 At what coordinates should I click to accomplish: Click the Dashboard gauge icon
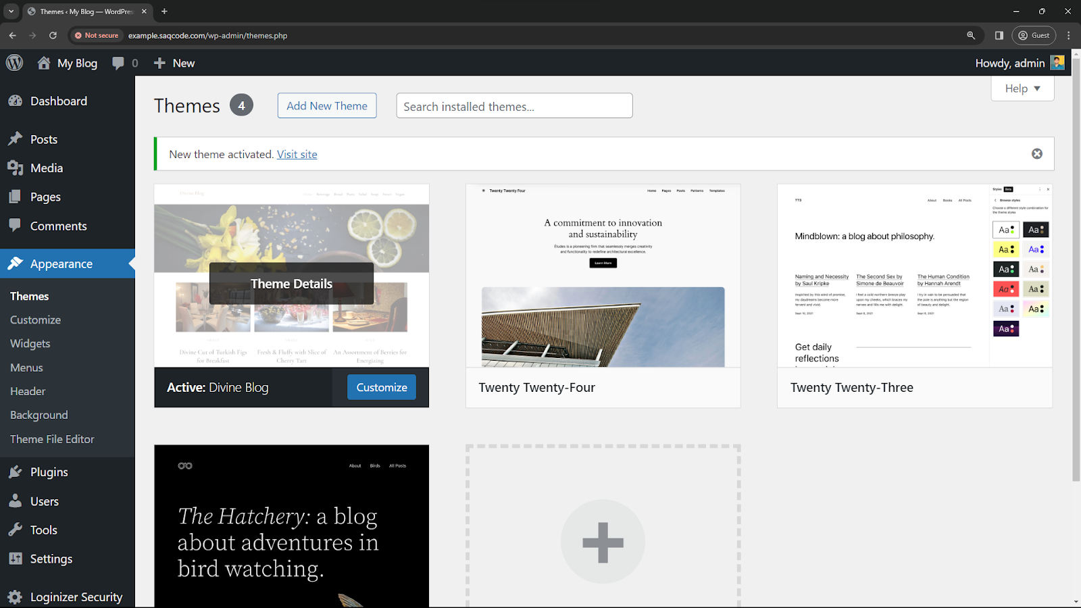tap(16, 101)
